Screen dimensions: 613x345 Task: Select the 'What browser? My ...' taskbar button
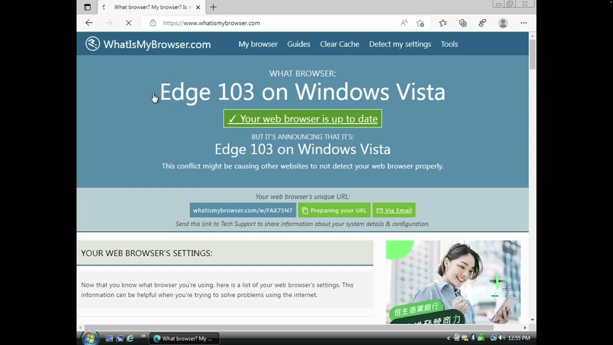tap(184, 338)
